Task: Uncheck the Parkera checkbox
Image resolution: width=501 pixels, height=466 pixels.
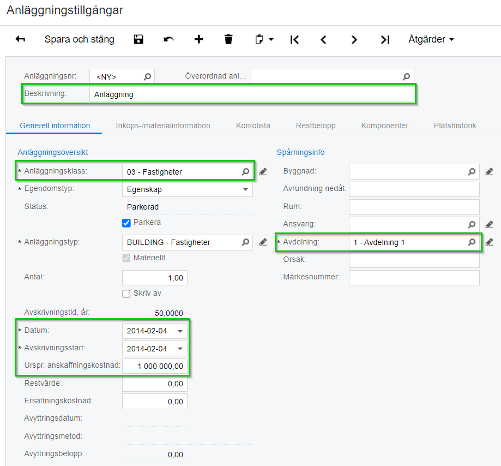Action: coord(126,223)
